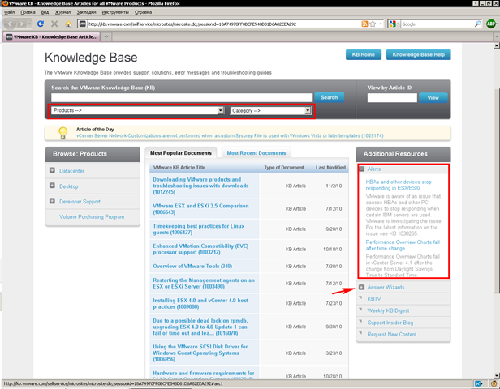This screenshot has height=389, width=500.
Task: Click the Knowledge Base Help button
Action: pyautogui.click(x=418, y=54)
